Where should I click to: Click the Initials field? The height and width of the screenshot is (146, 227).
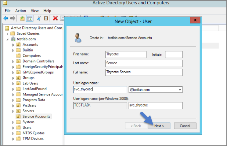[x=174, y=54]
